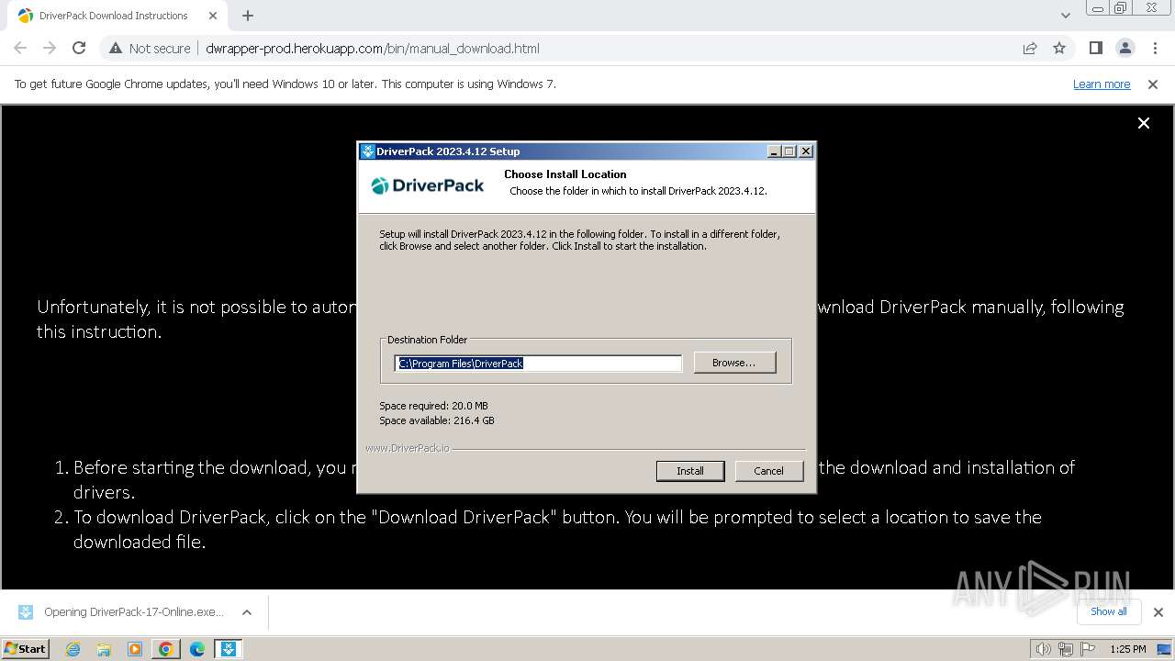Open the Chrome profile menu
Screen dimensions: 1175x661
(1125, 49)
